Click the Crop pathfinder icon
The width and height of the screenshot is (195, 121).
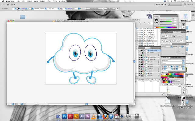[174, 41]
